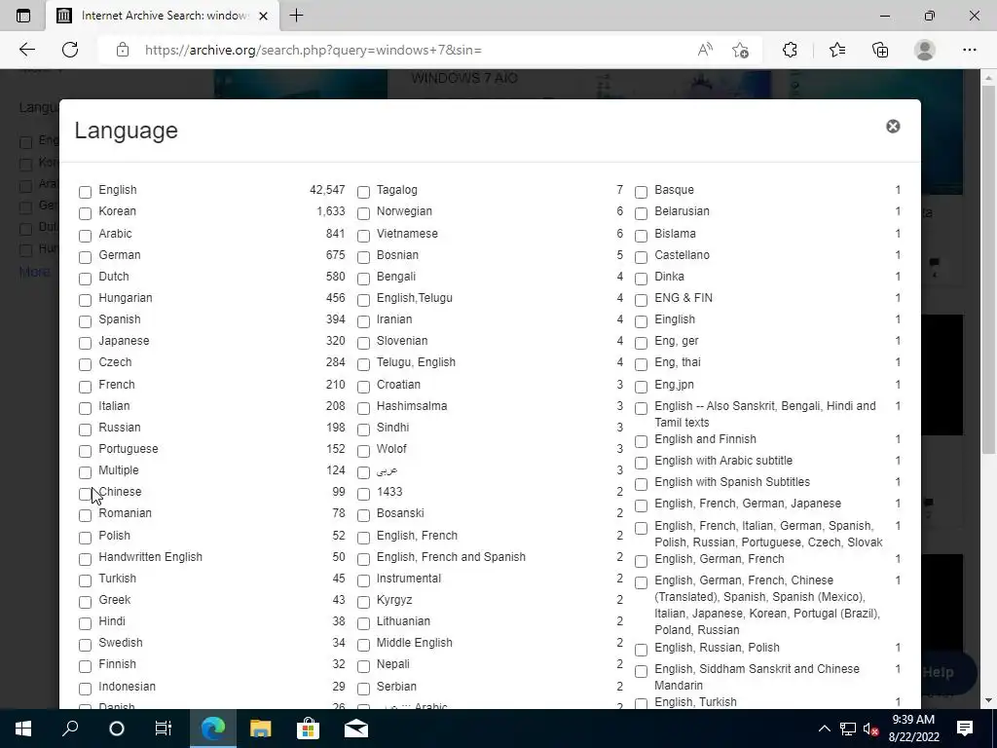
Task: Open Mail app from taskbar
Action: pos(356,729)
